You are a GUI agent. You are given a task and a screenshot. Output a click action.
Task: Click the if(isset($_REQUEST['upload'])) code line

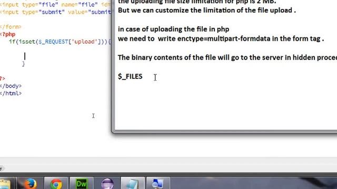(x=60, y=41)
